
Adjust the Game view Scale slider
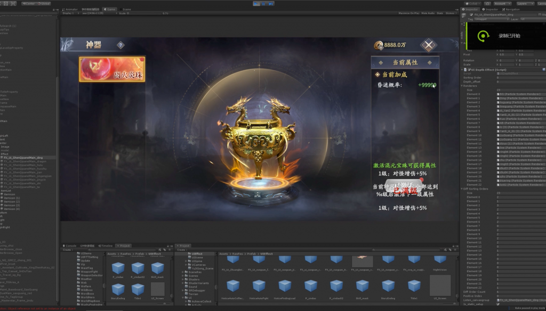click(x=144, y=13)
